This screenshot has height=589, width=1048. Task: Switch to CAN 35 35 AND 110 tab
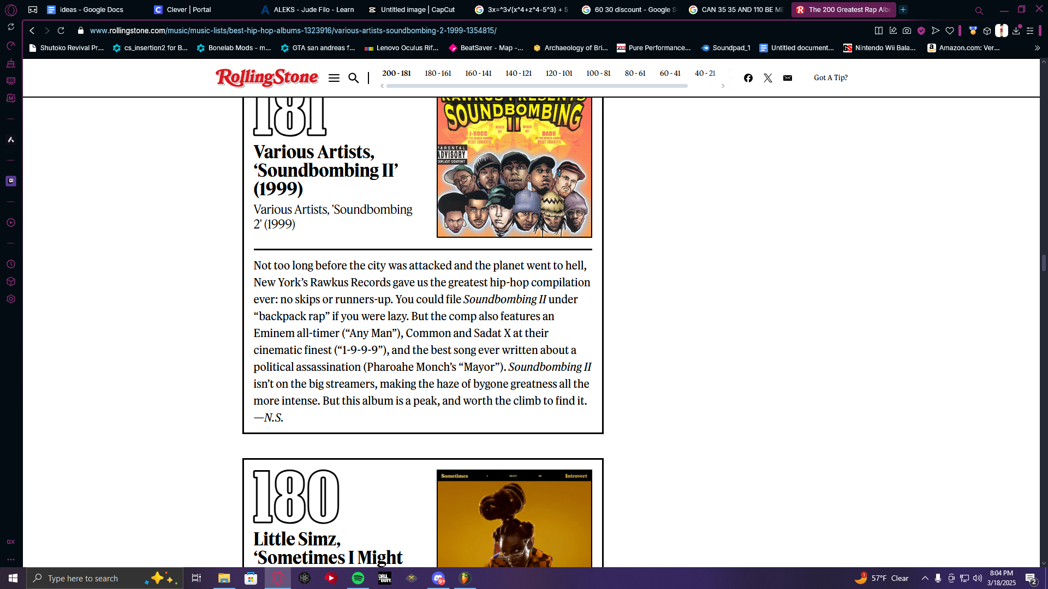[x=736, y=10]
